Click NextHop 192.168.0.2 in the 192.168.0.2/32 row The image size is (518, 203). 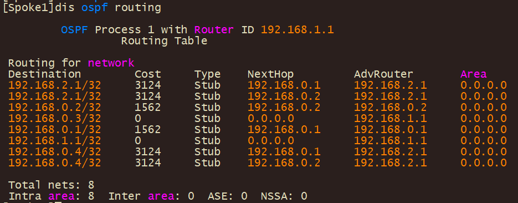pos(284,107)
